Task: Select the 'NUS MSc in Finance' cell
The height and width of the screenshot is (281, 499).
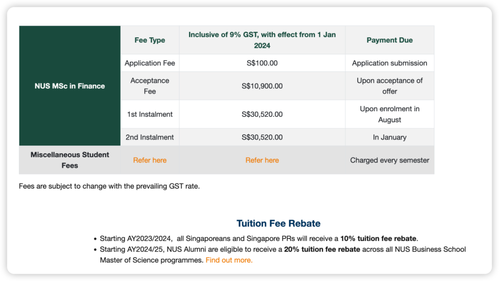Action: click(x=70, y=86)
